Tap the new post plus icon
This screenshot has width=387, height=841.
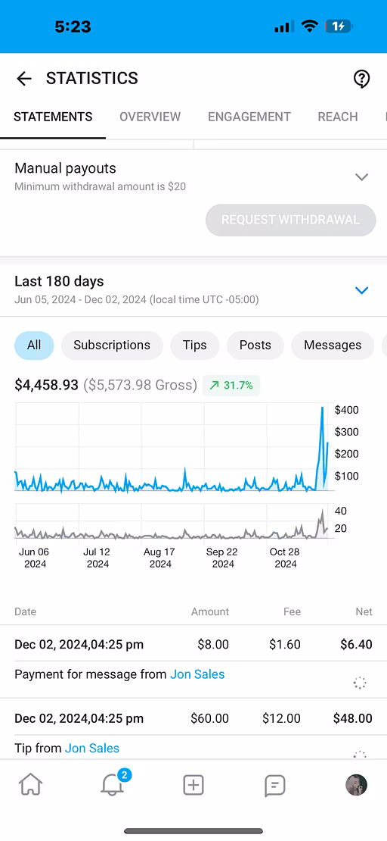click(193, 785)
